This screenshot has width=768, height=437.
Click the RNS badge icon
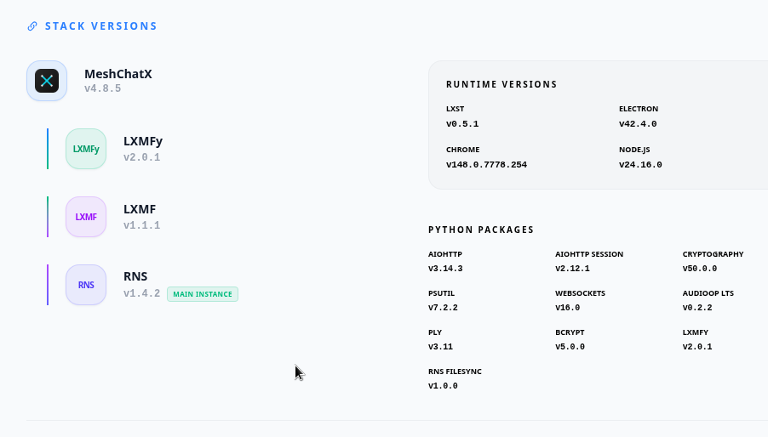coord(86,285)
